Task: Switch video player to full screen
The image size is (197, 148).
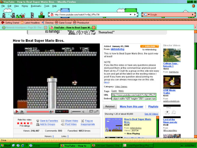Action: pyautogui.click(x=96, y=112)
